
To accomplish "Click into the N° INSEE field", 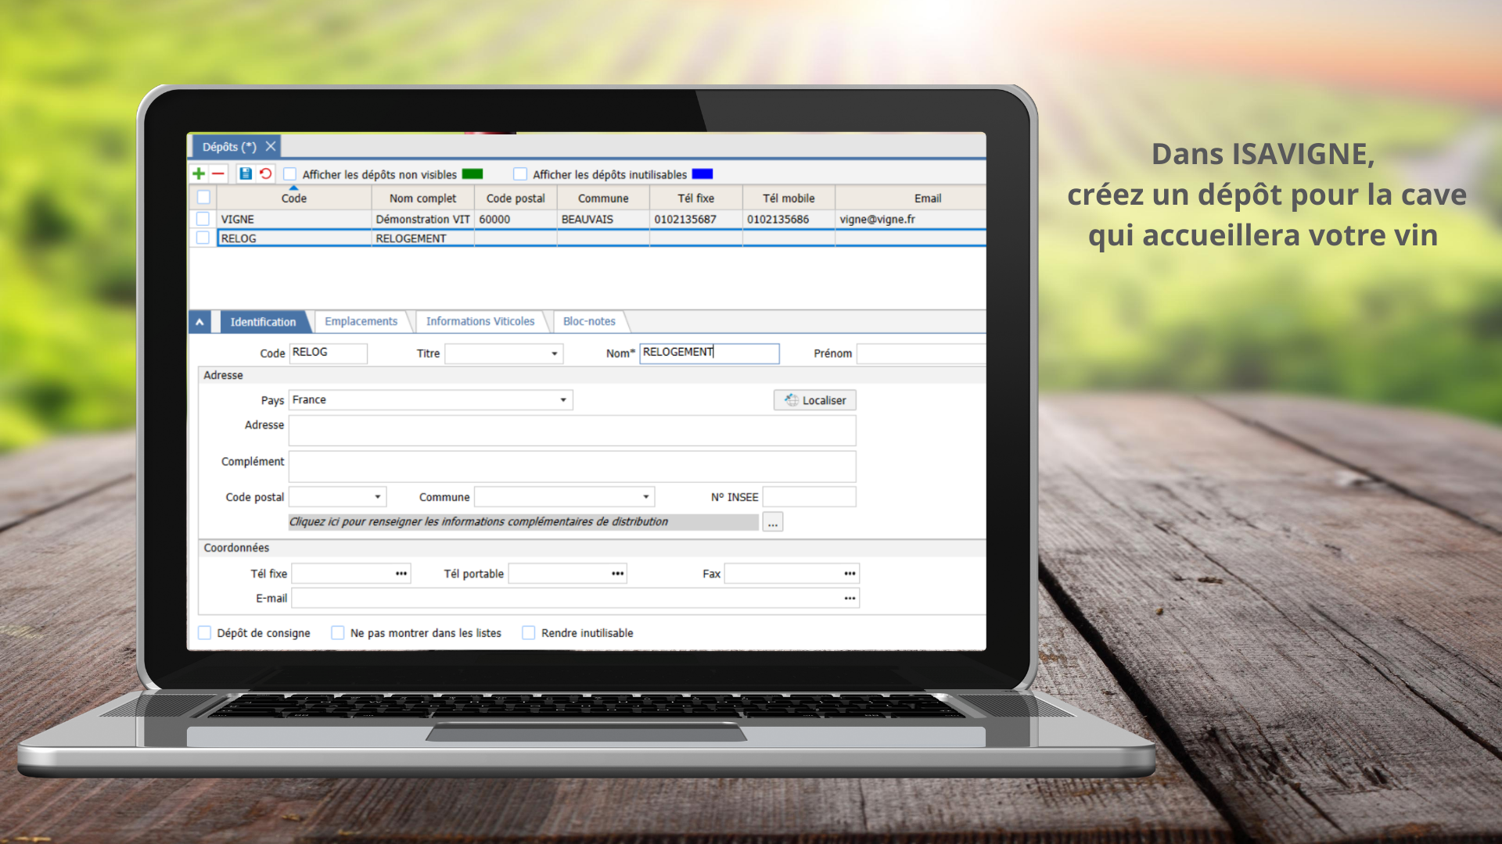I will point(810,497).
